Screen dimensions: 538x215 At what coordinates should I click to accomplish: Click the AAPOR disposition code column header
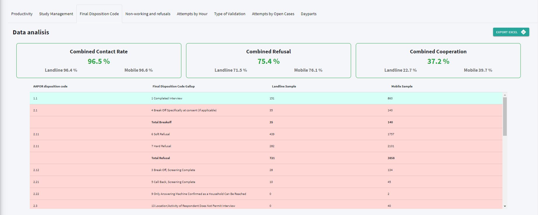point(50,87)
